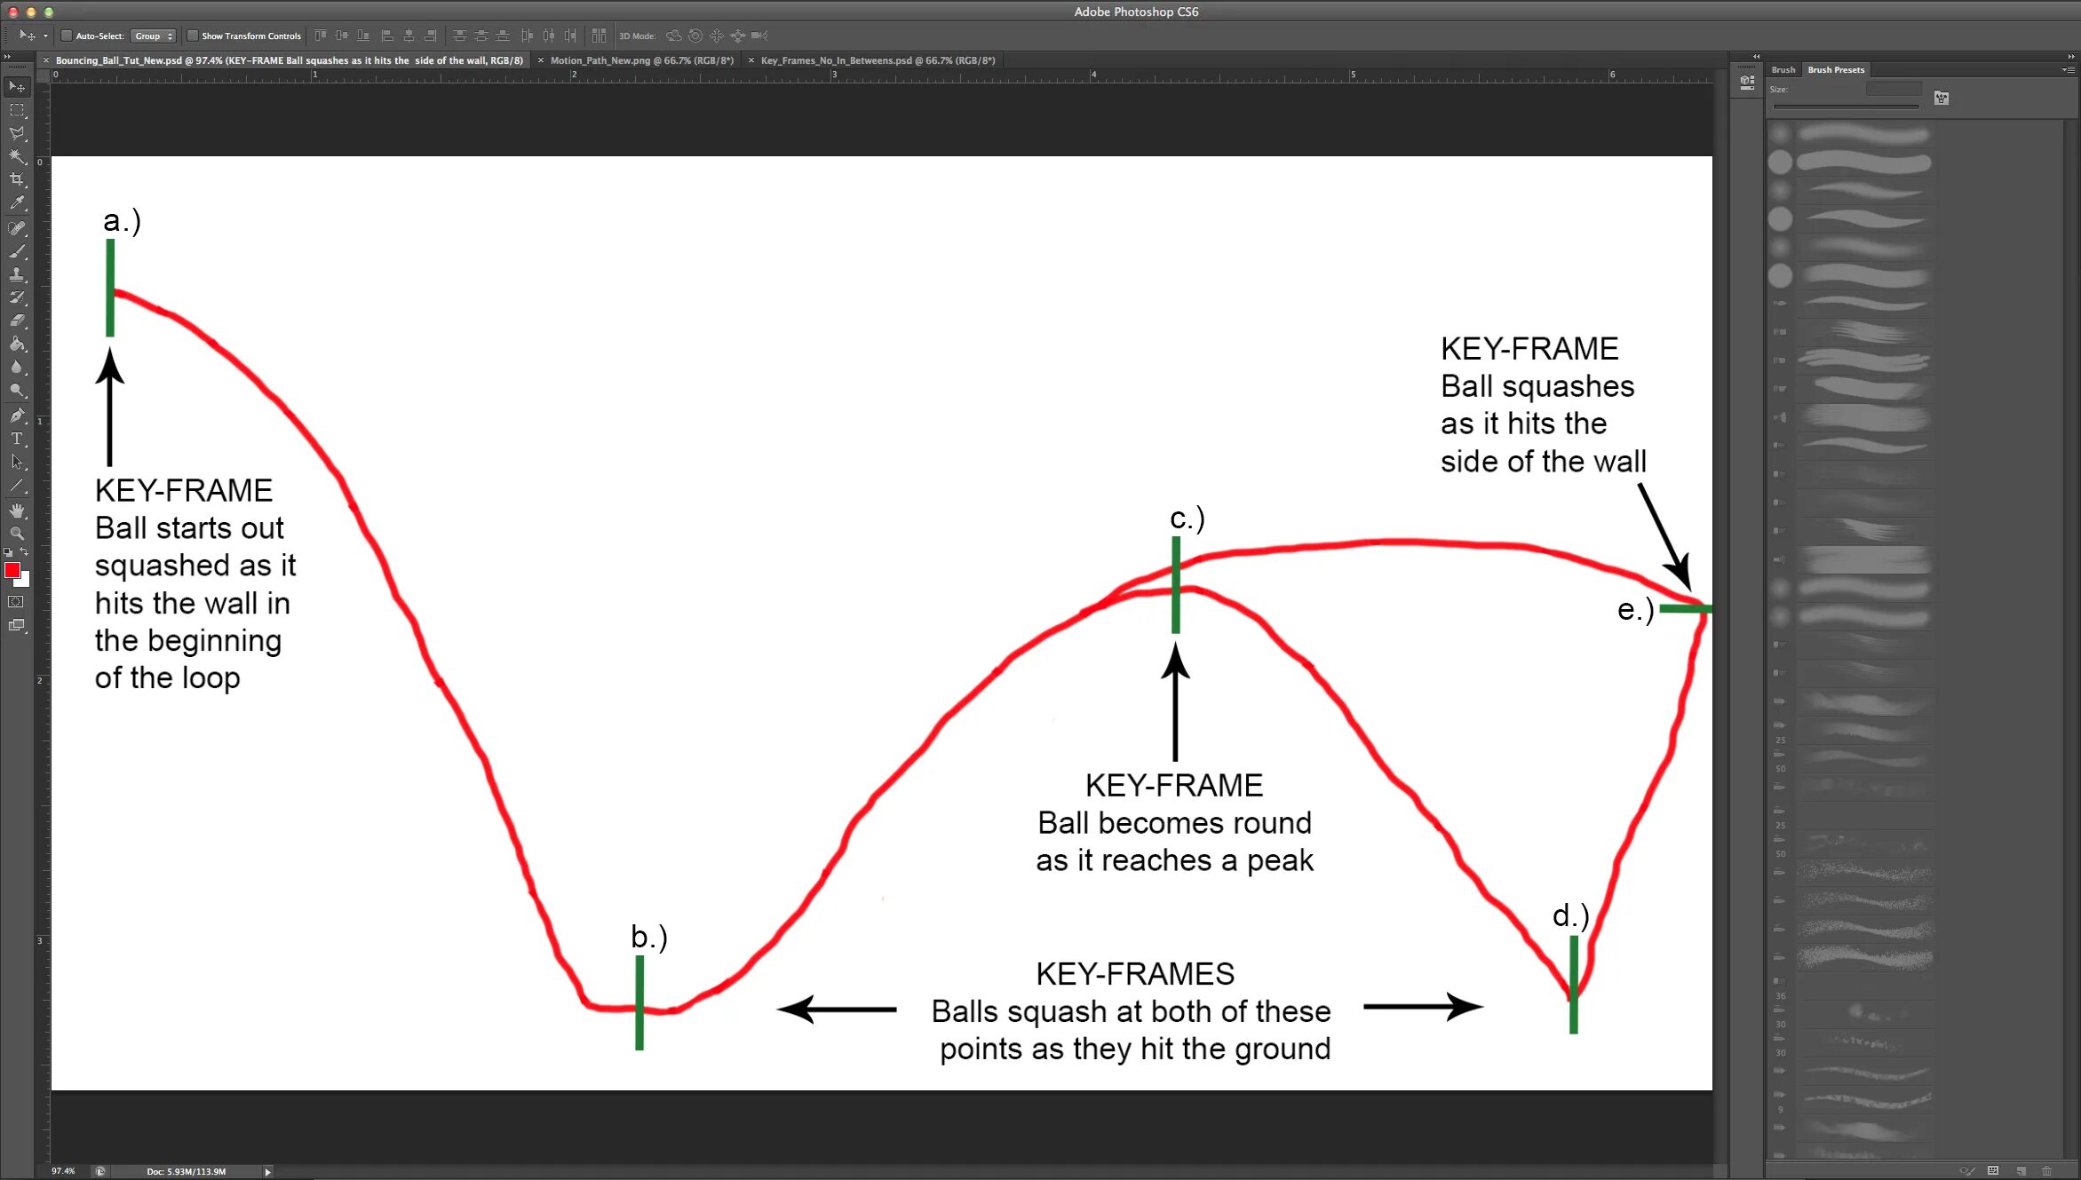Select the Magic Wand tool

click(x=17, y=156)
